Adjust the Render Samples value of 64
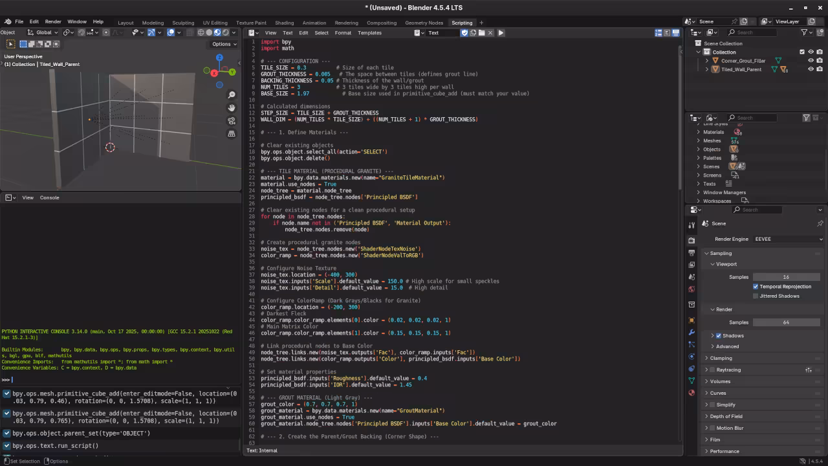 tap(787, 322)
